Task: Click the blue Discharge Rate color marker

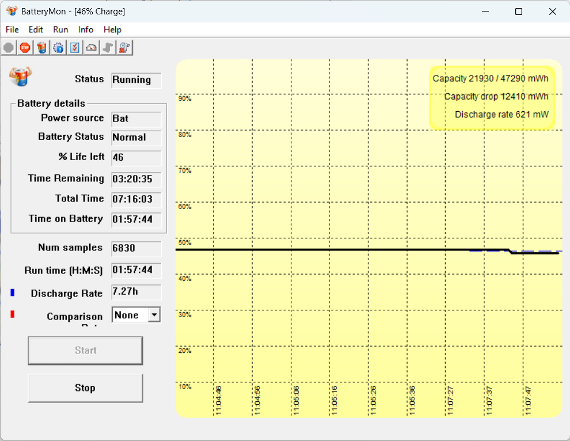Action: click(x=12, y=292)
